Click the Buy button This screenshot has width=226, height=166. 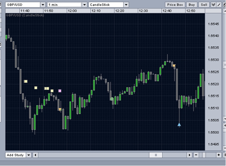pyautogui.click(x=191, y=5)
